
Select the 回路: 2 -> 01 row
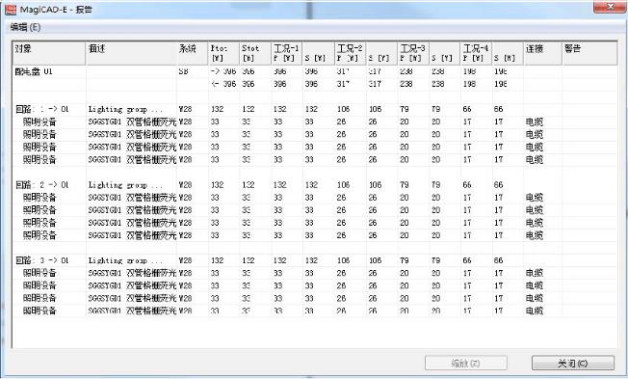[x=315, y=185]
